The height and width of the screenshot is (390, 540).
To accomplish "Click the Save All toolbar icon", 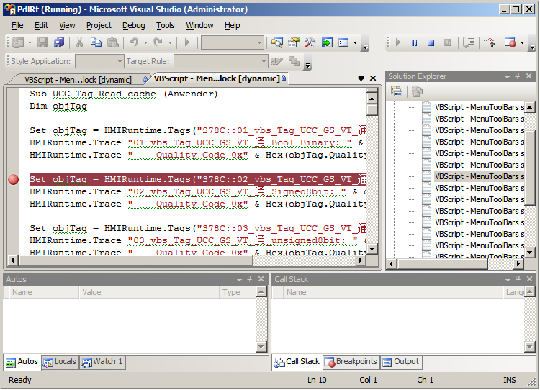I will pos(59,43).
